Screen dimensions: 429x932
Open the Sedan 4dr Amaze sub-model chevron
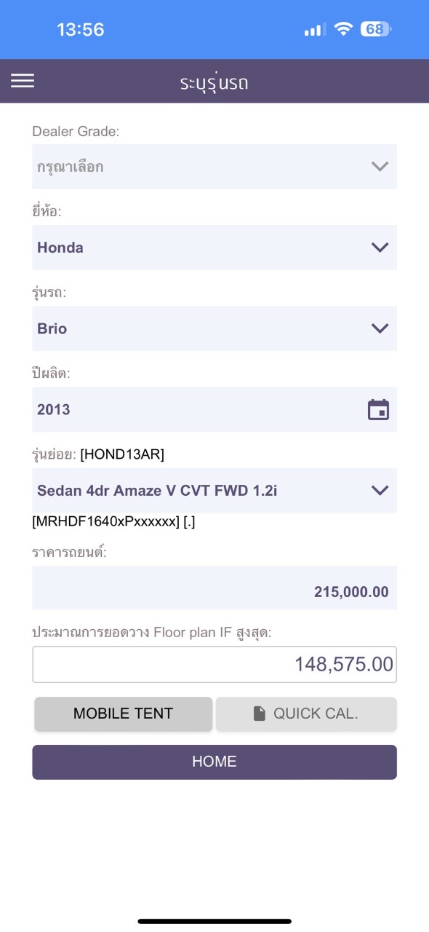(380, 491)
